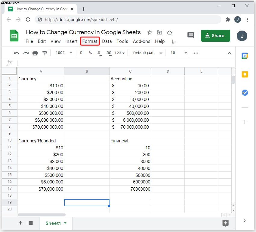Open the Add-ons menu
Viewport: 256px width, 232px height.
(x=142, y=41)
